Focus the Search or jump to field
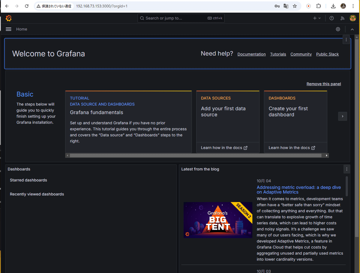Screen dimensions: 360x273 click(x=181, y=18)
